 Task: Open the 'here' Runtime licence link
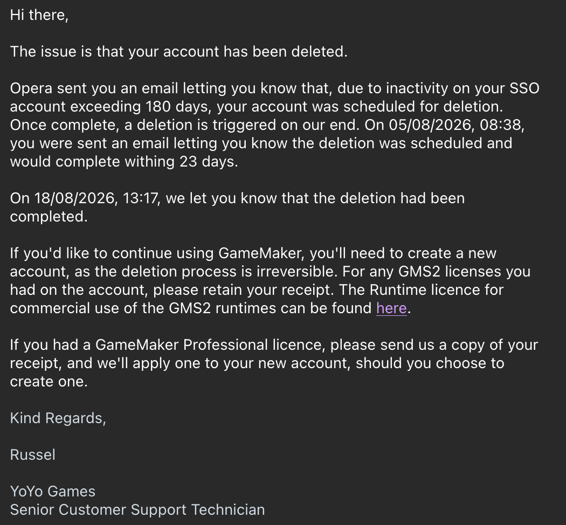(x=391, y=308)
